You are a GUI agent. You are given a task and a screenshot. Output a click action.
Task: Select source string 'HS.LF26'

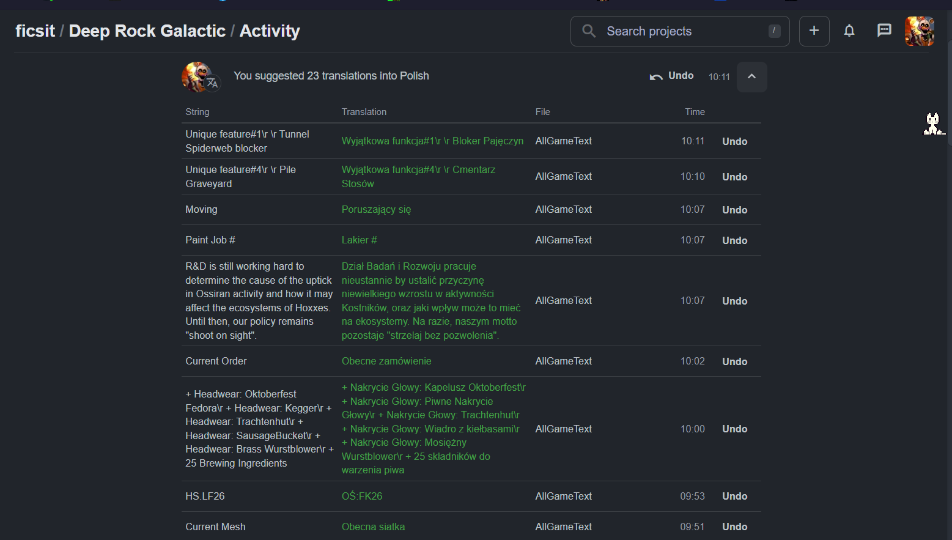(205, 496)
